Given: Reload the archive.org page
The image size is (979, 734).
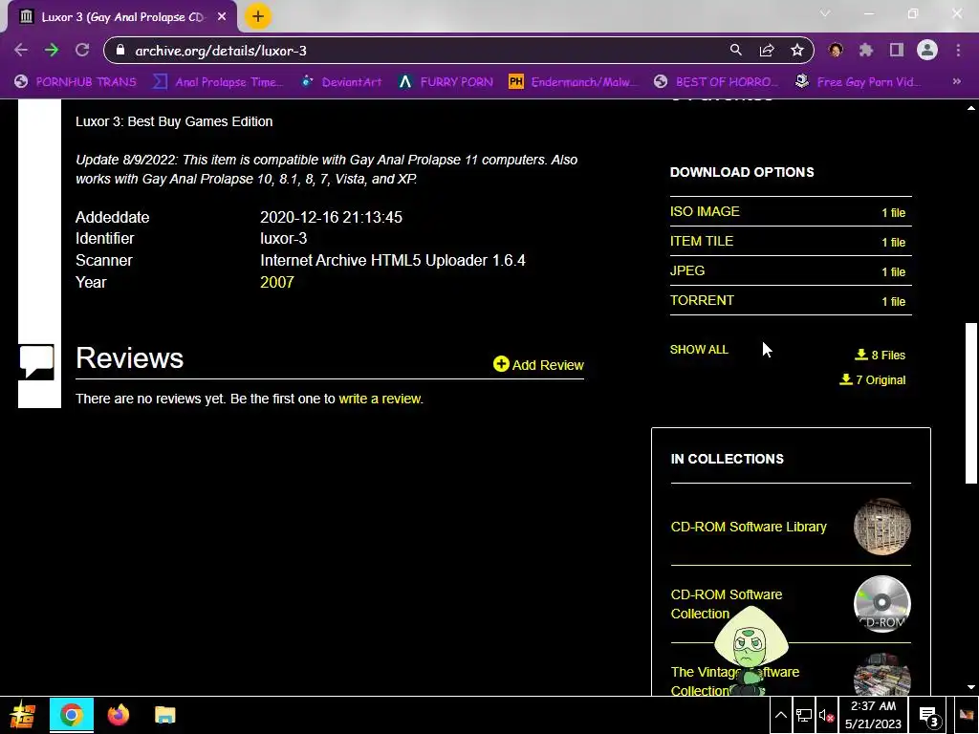Looking at the screenshot, I should coord(82,50).
